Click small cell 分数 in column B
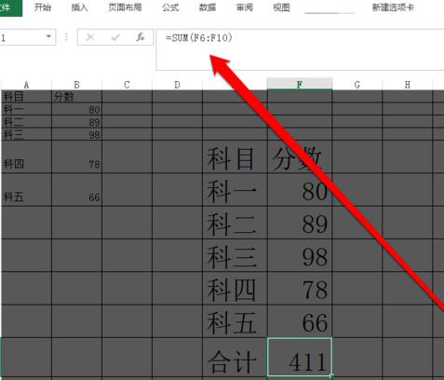444x380 pixels. (x=76, y=97)
